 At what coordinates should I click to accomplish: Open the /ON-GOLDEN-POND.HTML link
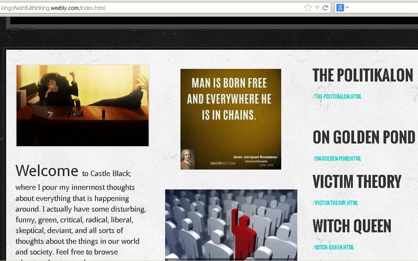(337, 159)
